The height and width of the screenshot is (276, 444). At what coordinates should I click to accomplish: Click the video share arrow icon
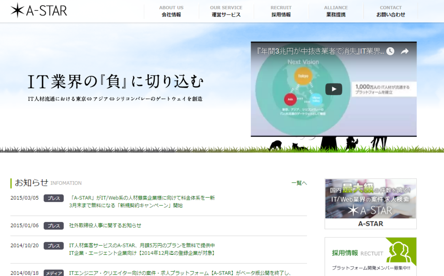[405, 51]
